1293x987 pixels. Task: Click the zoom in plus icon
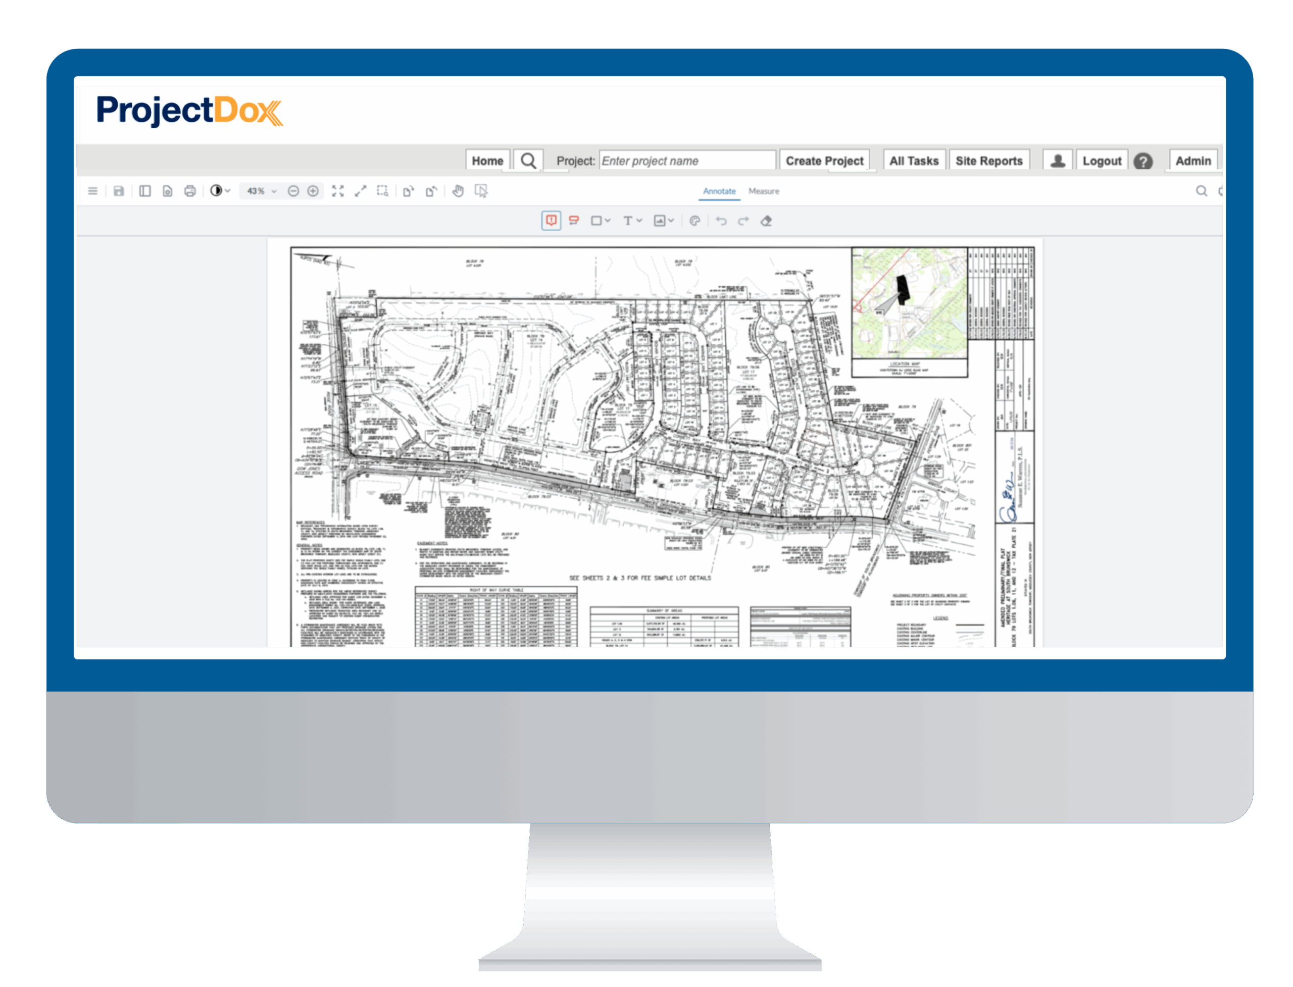[x=313, y=191]
